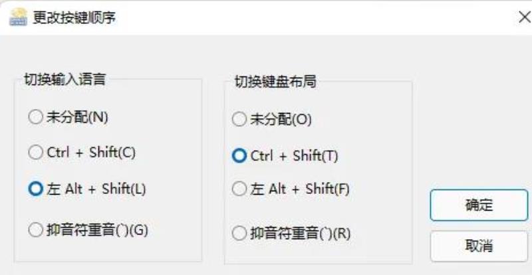Click the 未分配(N) label text
Image resolution: width=532 pixels, height=275 pixels.
pos(77,118)
